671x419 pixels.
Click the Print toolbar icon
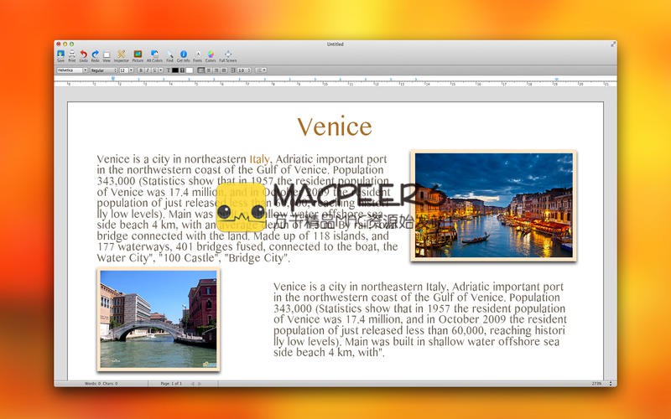[72, 54]
